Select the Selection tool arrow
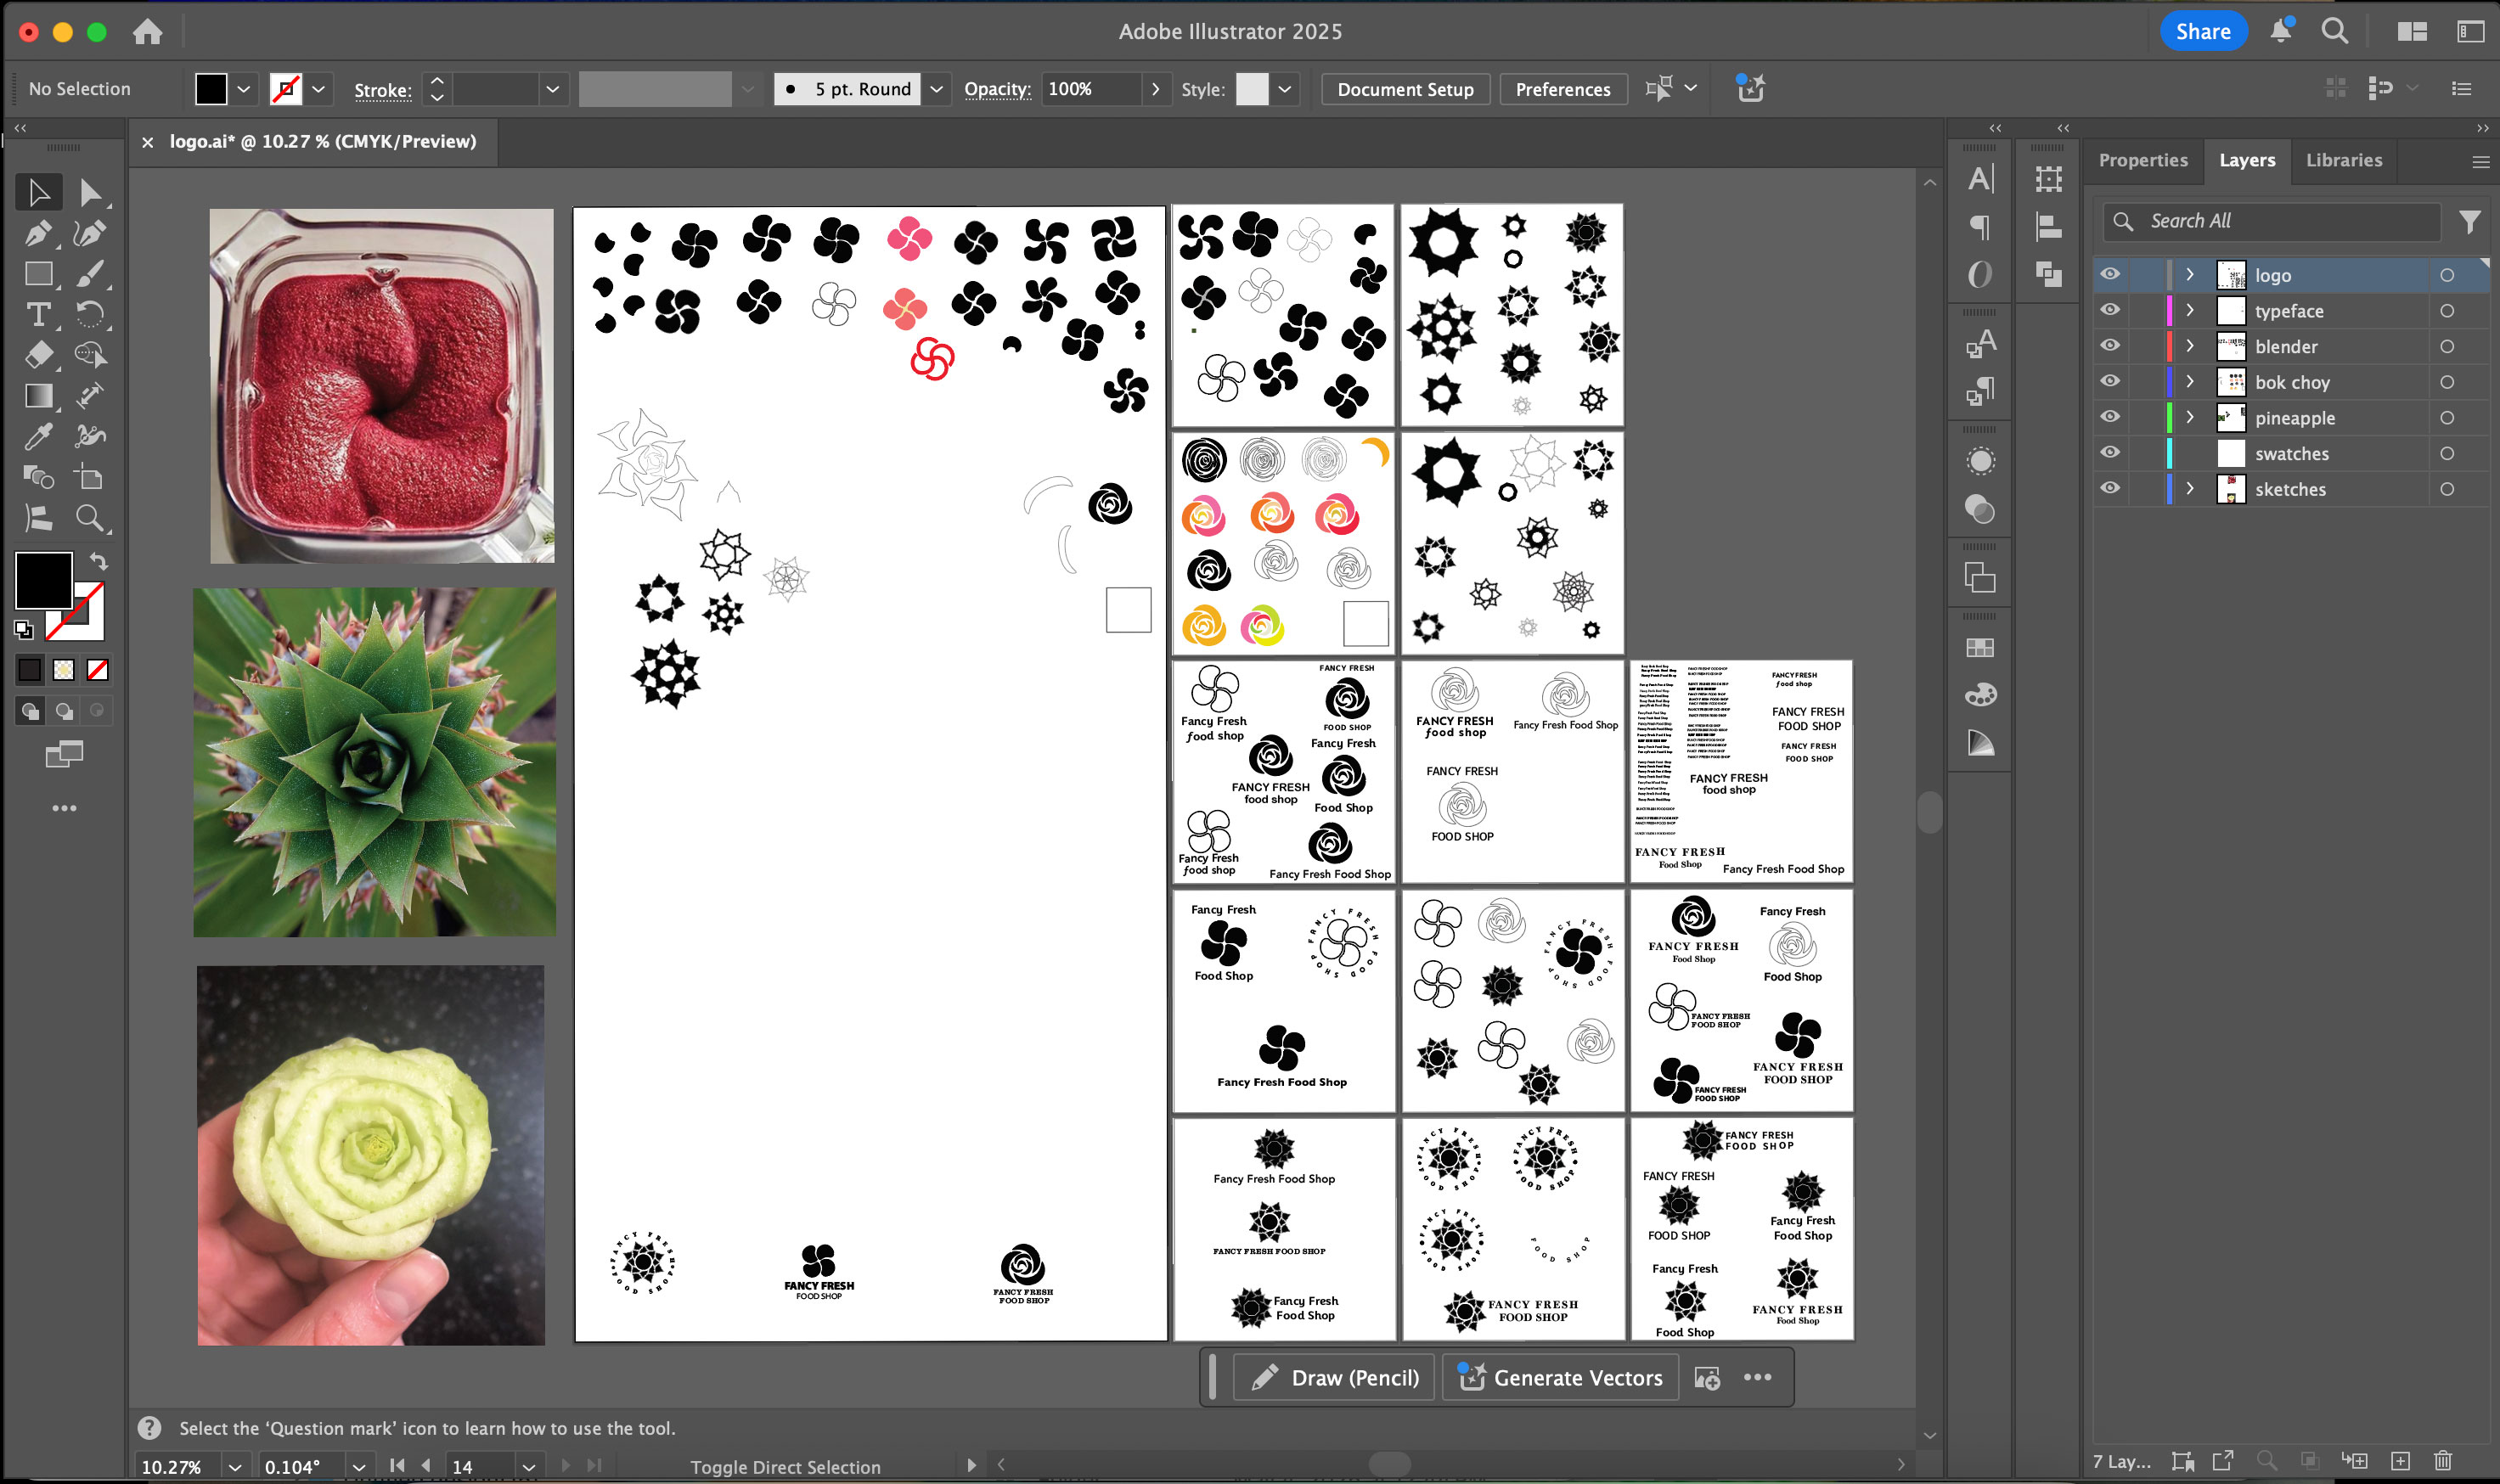 click(38, 192)
